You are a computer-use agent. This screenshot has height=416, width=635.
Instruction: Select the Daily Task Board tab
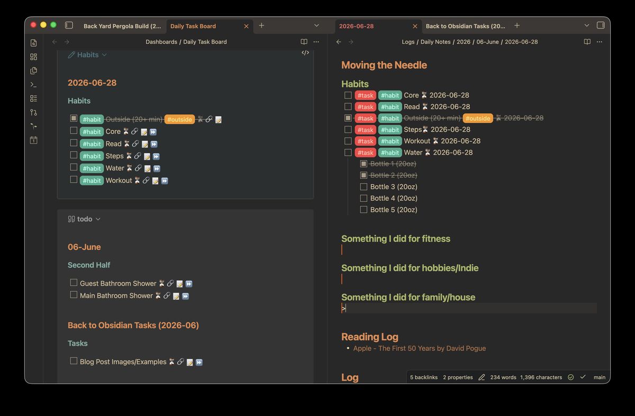pos(193,26)
